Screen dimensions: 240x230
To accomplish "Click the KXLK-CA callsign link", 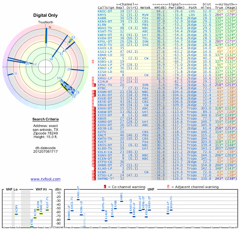I will tap(105, 152).
